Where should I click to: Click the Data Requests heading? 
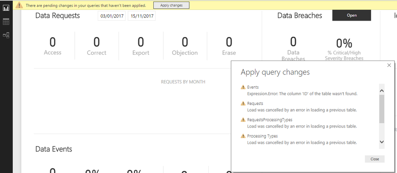58,15
